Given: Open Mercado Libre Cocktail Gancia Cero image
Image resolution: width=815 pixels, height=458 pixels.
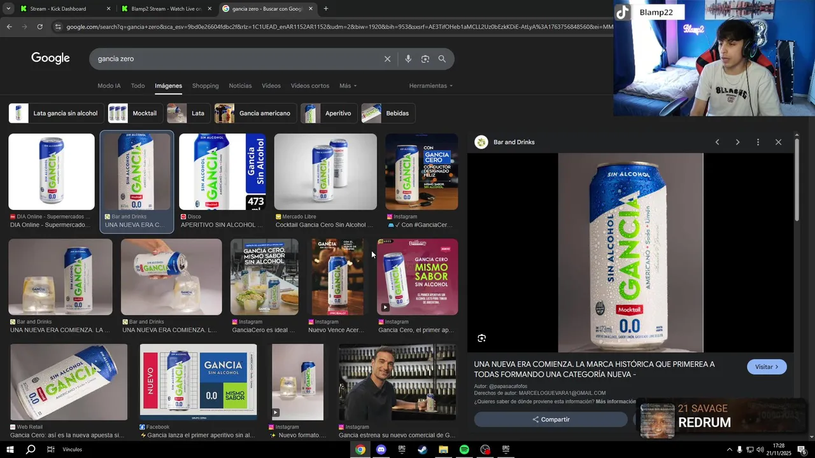Looking at the screenshot, I should click(x=325, y=172).
